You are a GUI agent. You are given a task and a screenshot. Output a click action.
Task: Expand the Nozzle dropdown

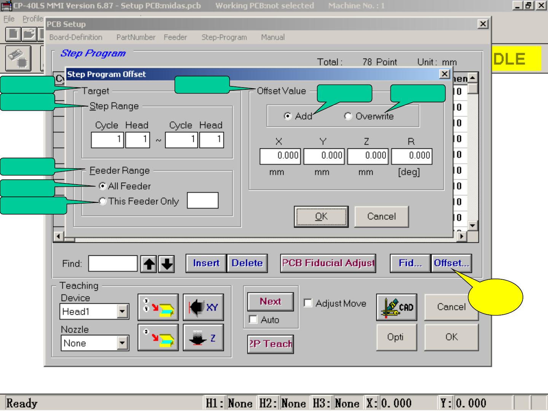122,343
